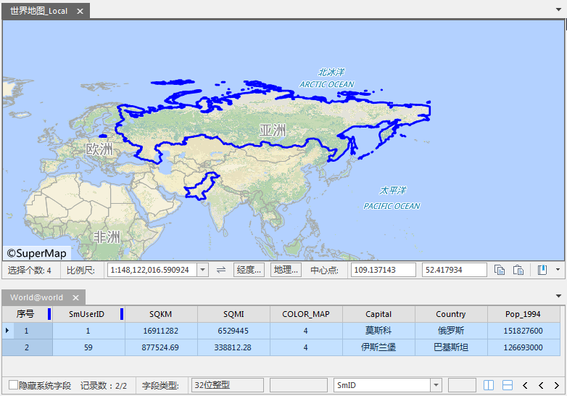This screenshot has height=396, width=567.
Task: Click the copy center point icon
Action: click(500, 270)
